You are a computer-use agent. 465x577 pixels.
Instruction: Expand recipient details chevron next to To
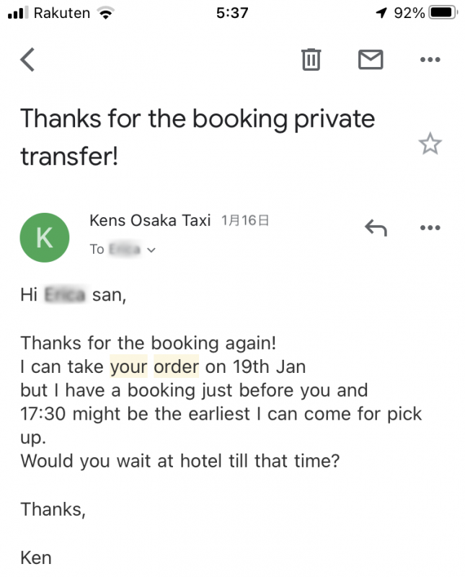pyautogui.click(x=151, y=250)
